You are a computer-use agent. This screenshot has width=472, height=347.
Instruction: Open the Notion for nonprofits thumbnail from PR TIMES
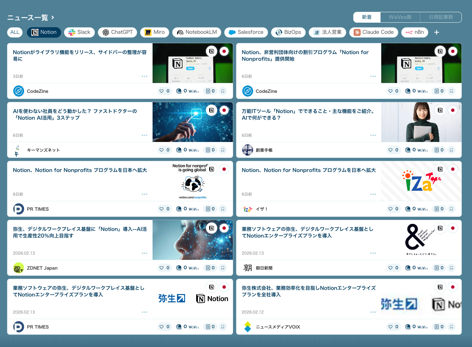pyautogui.click(x=193, y=181)
